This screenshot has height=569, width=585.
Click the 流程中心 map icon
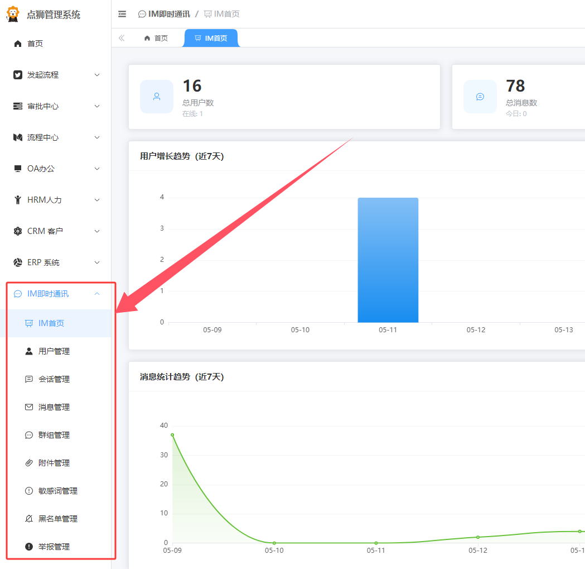coord(17,137)
